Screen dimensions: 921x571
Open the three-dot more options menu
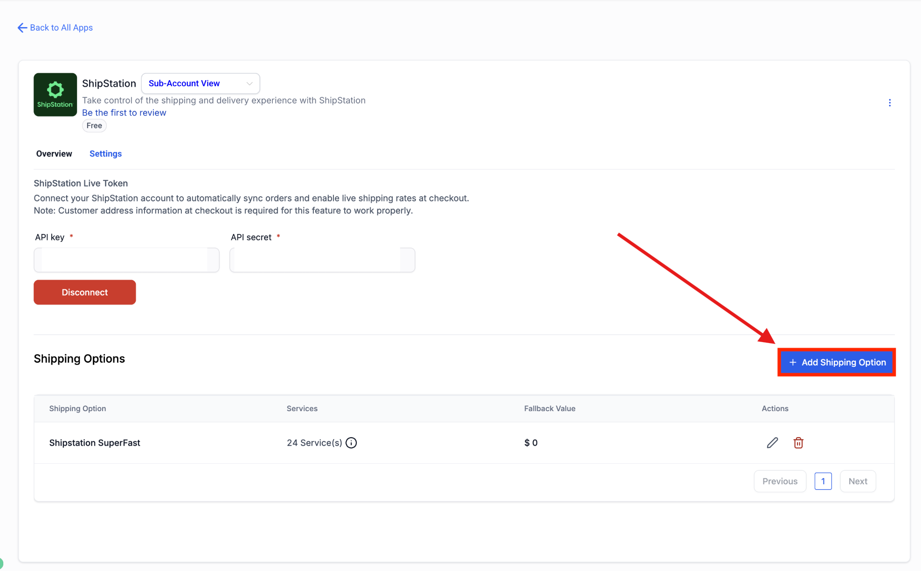click(x=889, y=103)
